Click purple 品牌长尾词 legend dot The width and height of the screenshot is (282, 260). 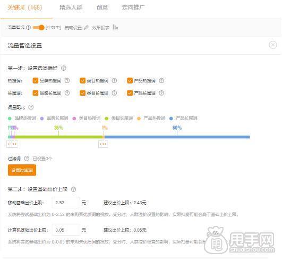pyautogui.click(x=42, y=119)
